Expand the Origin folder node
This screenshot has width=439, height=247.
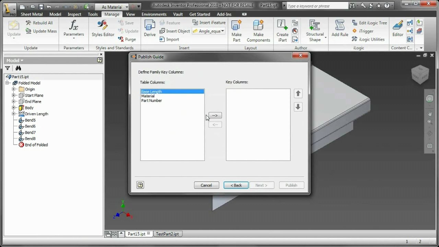pos(14,89)
